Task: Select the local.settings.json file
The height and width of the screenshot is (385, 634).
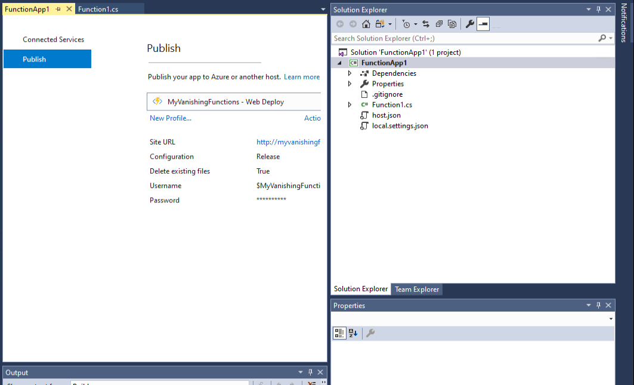Action: (x=400, y=126)
